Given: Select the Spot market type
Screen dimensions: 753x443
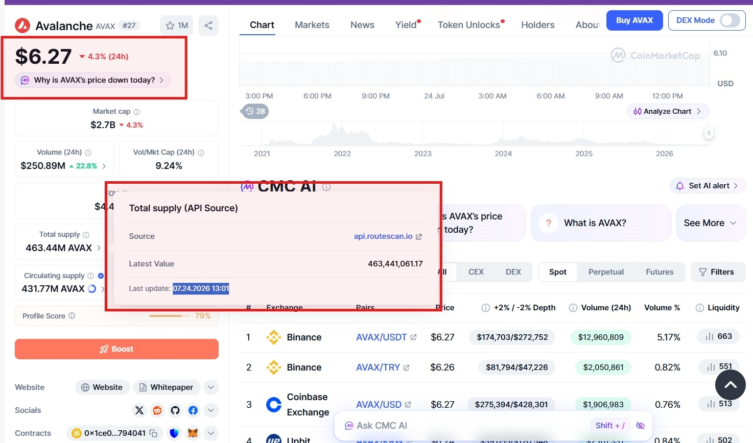Looking at the screenshot, I should pyautogui.click(x=558, y=272).
